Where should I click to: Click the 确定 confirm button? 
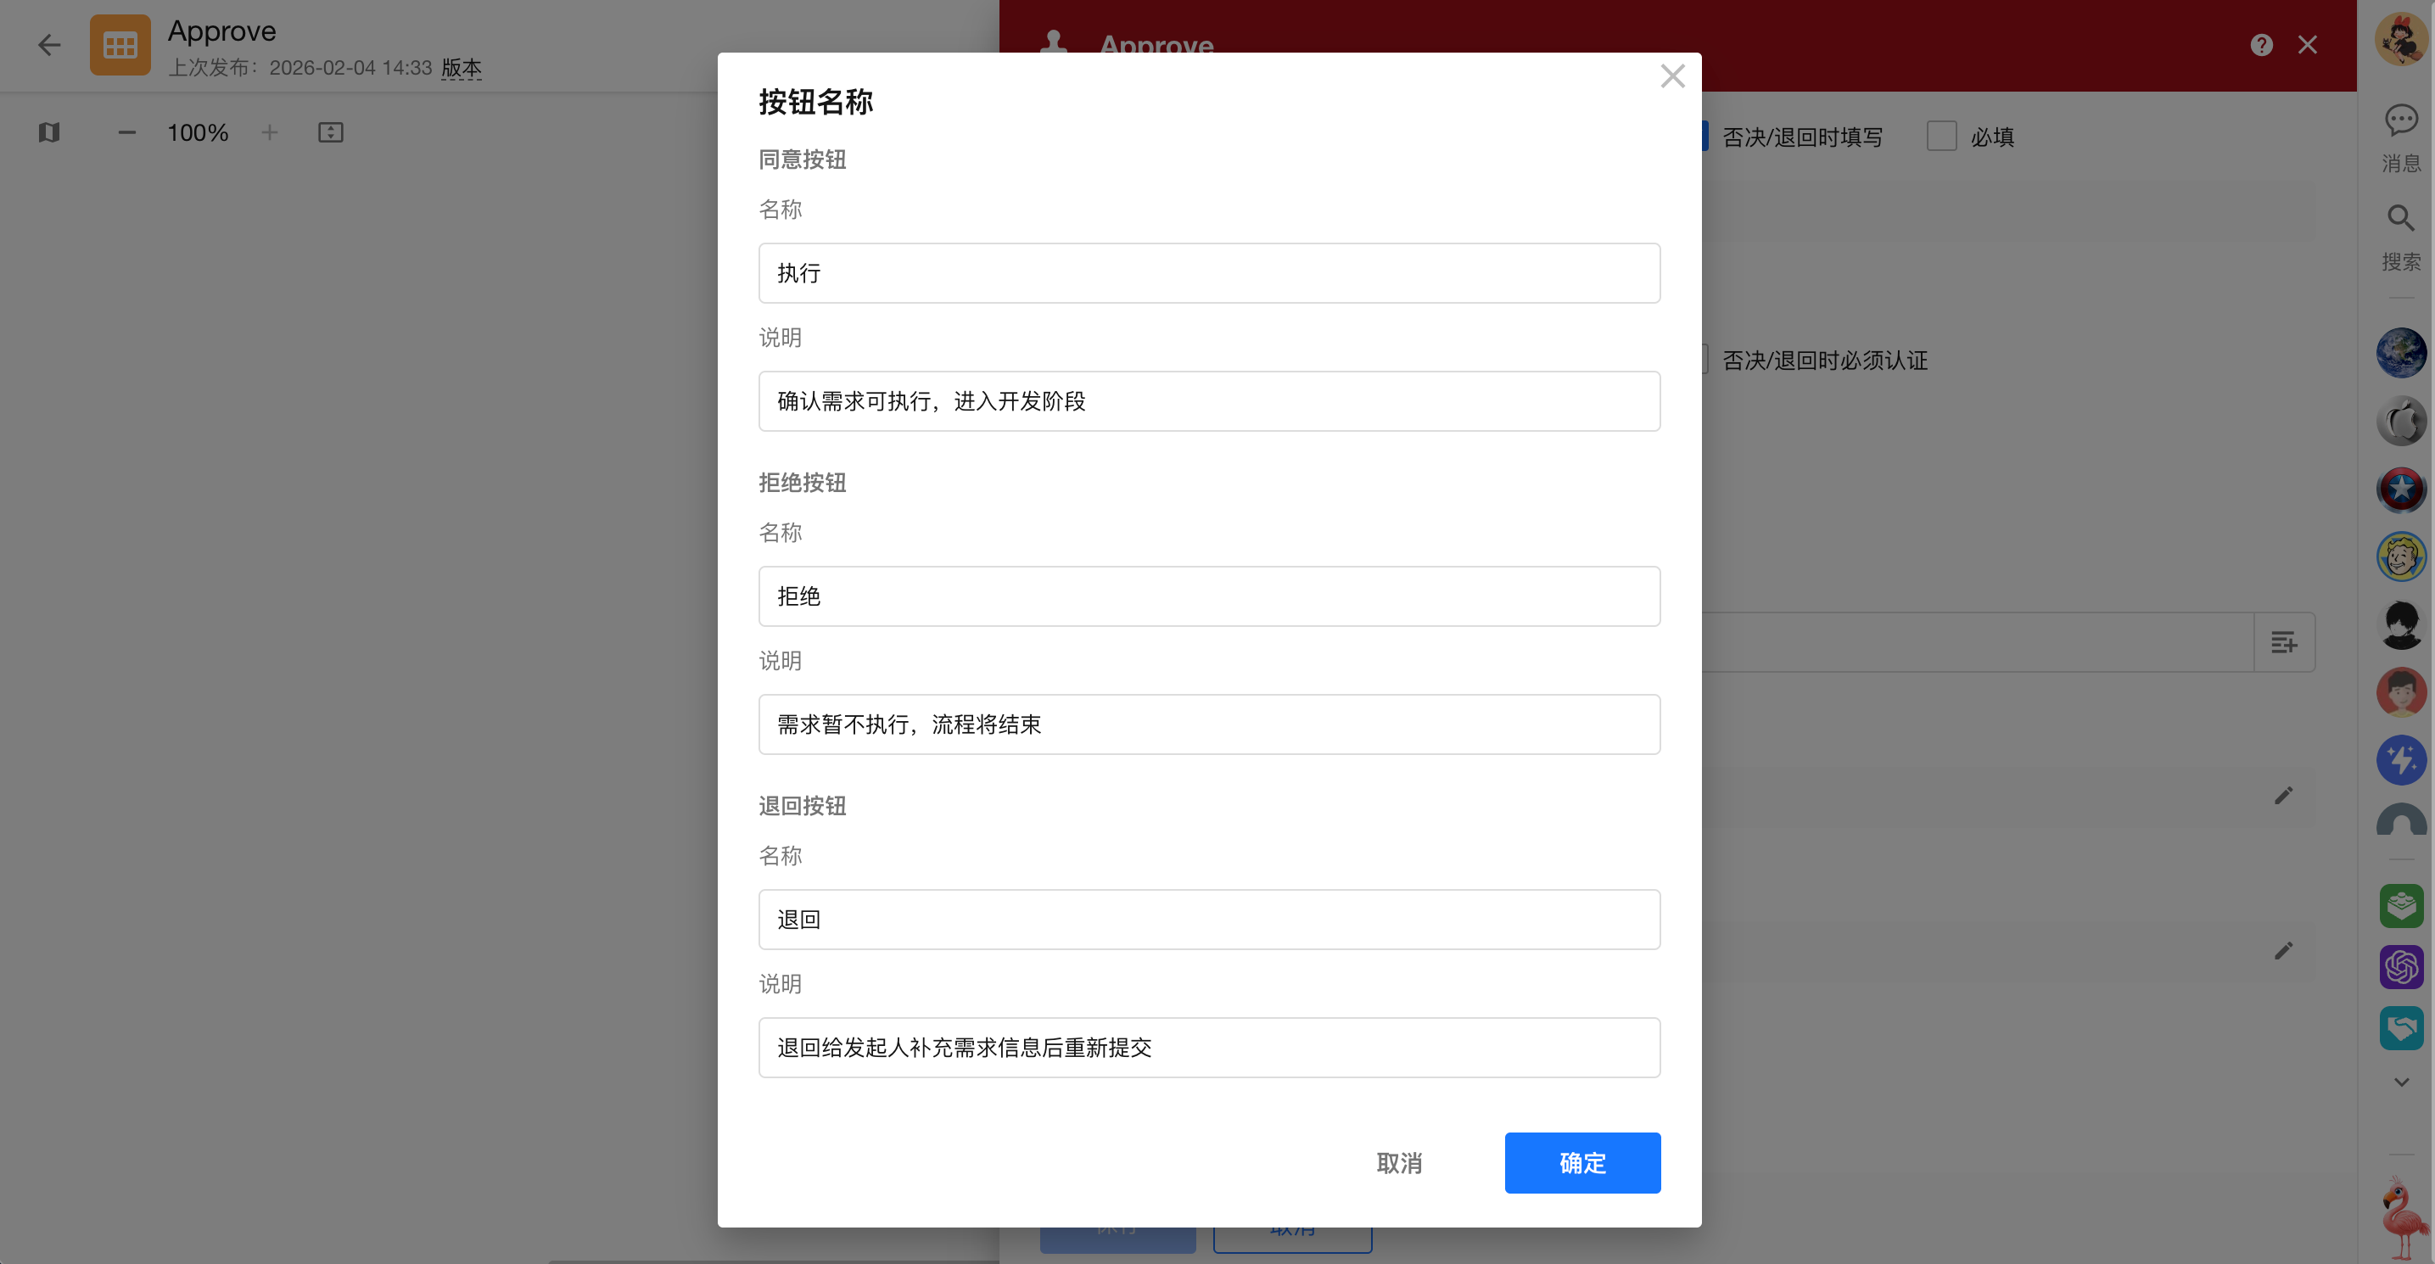click(x=1581, y=1162)
